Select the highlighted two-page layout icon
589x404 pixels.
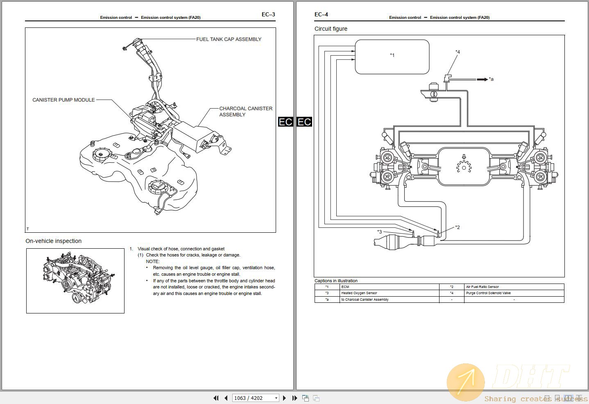pos(568,398)
